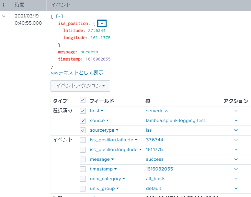Toggle the select-all checkbox beside フィールド header

83,100
